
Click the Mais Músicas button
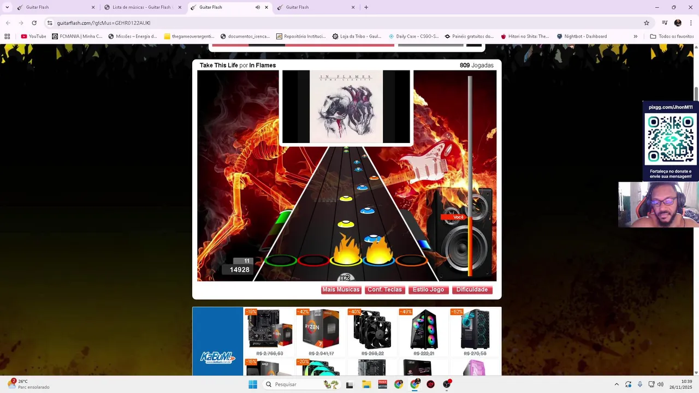pyautogui.click(x=341, y=290)
